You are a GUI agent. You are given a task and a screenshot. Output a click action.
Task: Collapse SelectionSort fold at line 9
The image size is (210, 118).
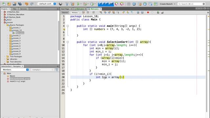coord(68,42)
